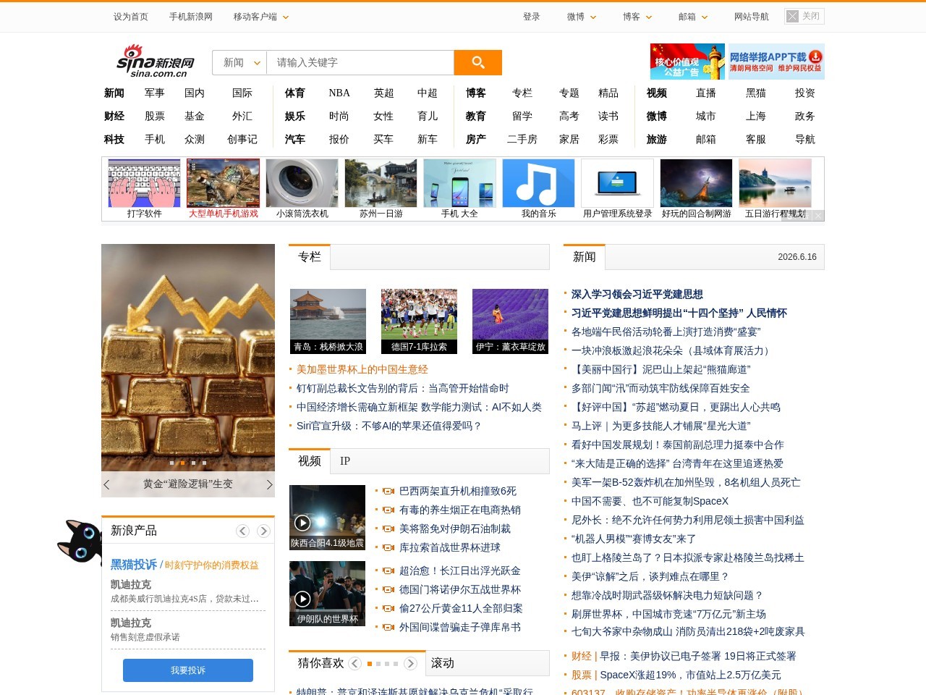Viewport: 926px width, 695px height.
Task: Click video icon beside 超治愈！长江日出浮光跃金
Action: [x=388, y=570]
